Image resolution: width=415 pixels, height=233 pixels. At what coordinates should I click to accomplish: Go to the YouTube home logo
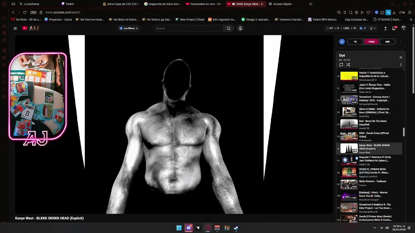coord(30,28)
